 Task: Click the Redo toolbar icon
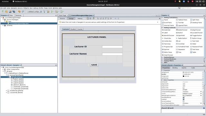23,12
